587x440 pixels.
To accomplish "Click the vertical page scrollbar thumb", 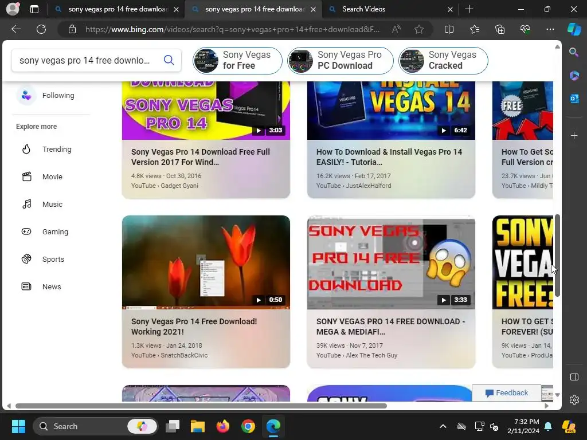I will click(557, 256).
